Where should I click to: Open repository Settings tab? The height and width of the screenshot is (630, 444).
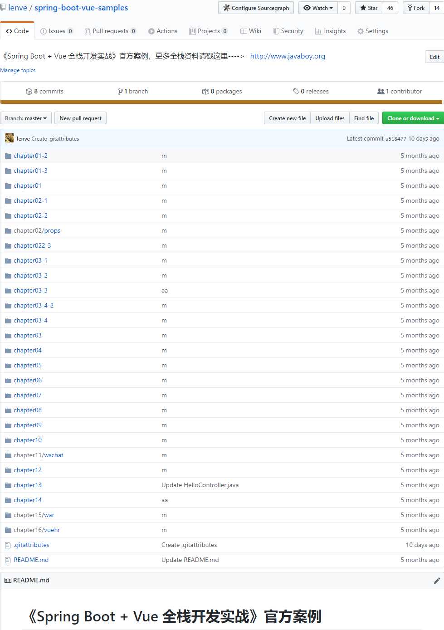point(373,31)
